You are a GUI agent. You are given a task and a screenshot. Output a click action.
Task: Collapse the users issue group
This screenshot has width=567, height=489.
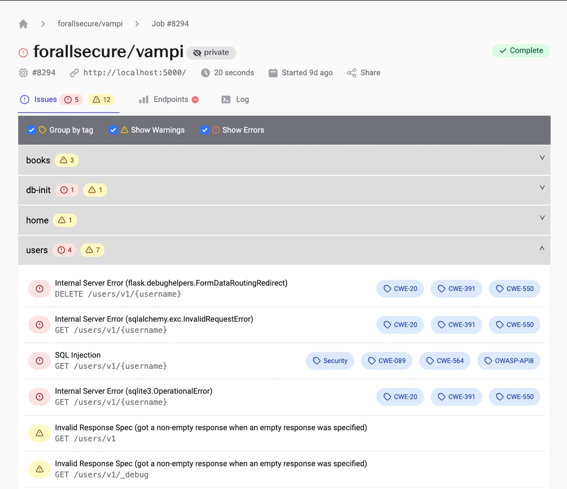542,248
